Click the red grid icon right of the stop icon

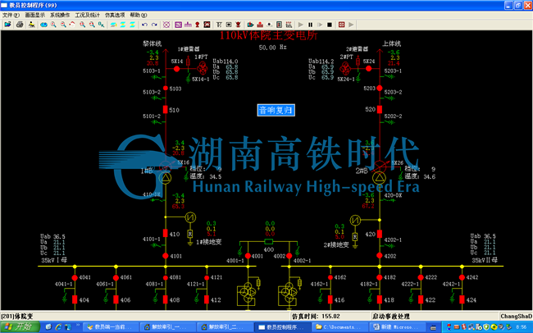(x=342, y=25)
